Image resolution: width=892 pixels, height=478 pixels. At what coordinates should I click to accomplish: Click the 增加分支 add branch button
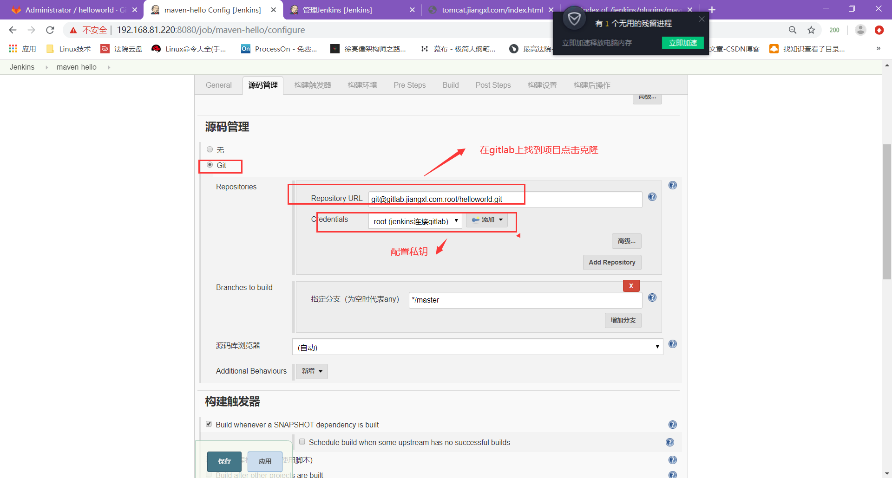(x=623, y=320)
